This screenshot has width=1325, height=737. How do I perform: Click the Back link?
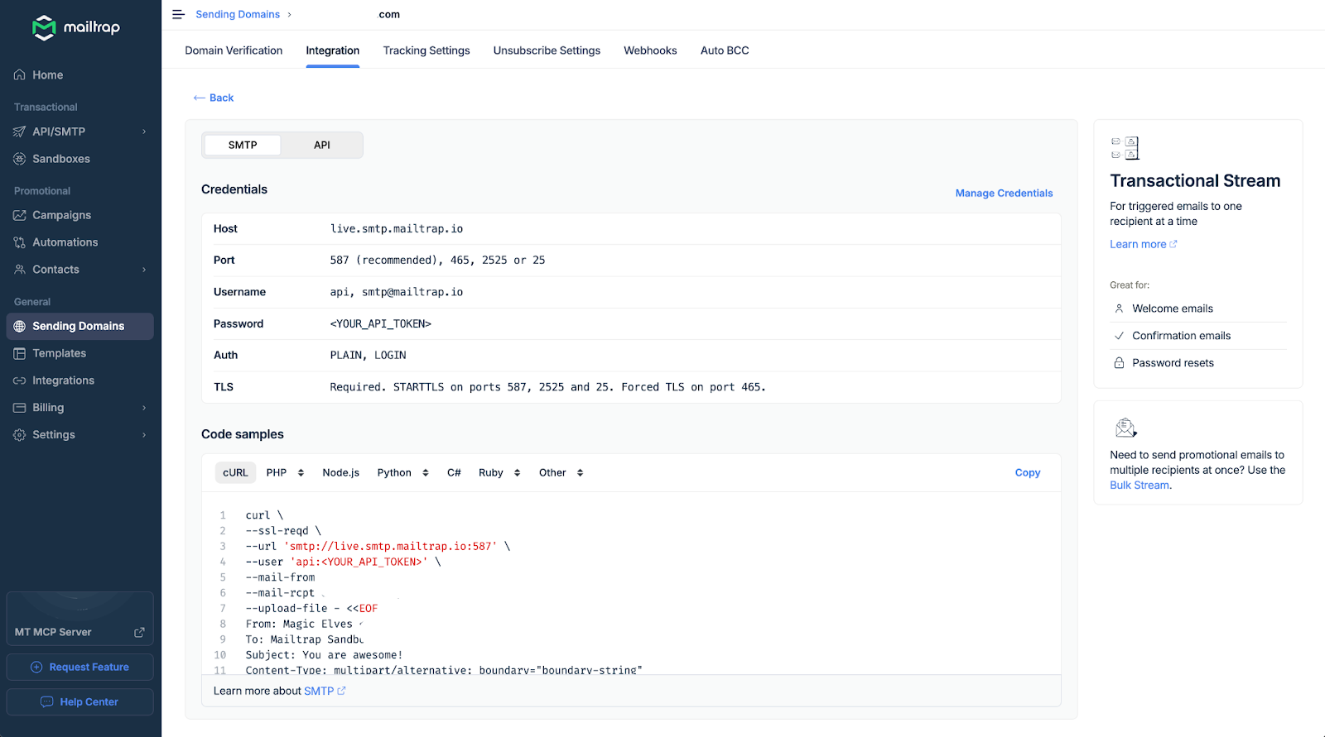pyautogui.click(x=214, y=98)
